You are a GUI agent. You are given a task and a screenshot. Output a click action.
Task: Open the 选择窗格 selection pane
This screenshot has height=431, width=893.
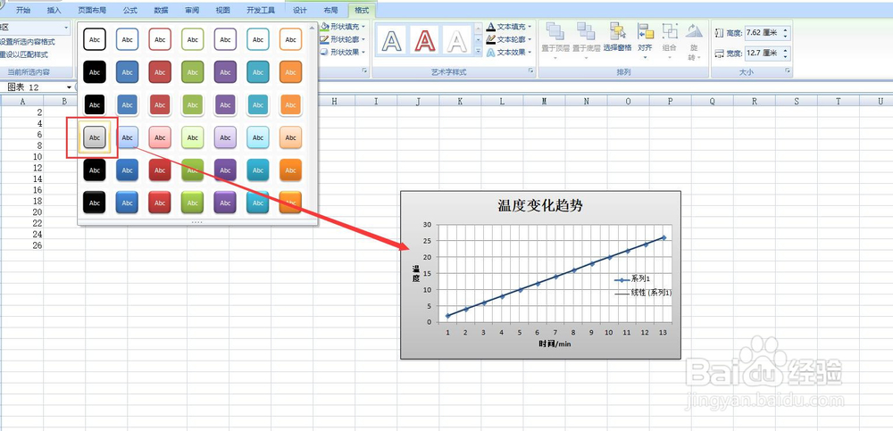(617, 37)
